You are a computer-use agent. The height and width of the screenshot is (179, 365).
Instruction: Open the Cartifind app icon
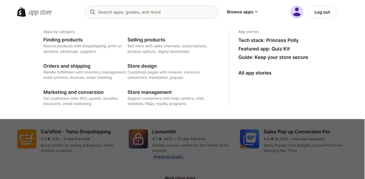27,139
